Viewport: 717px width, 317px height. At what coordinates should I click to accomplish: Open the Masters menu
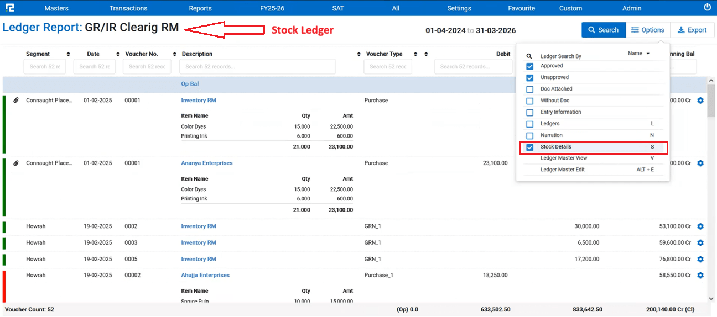56,8
